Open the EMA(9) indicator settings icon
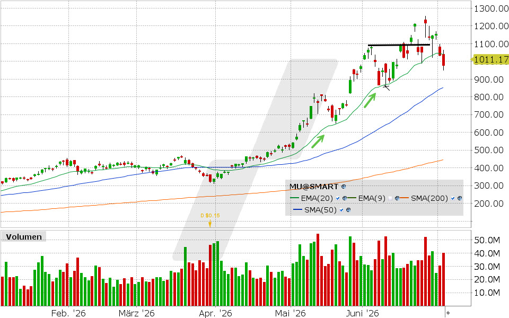This screenshot has height=318, width=509. 397,198
